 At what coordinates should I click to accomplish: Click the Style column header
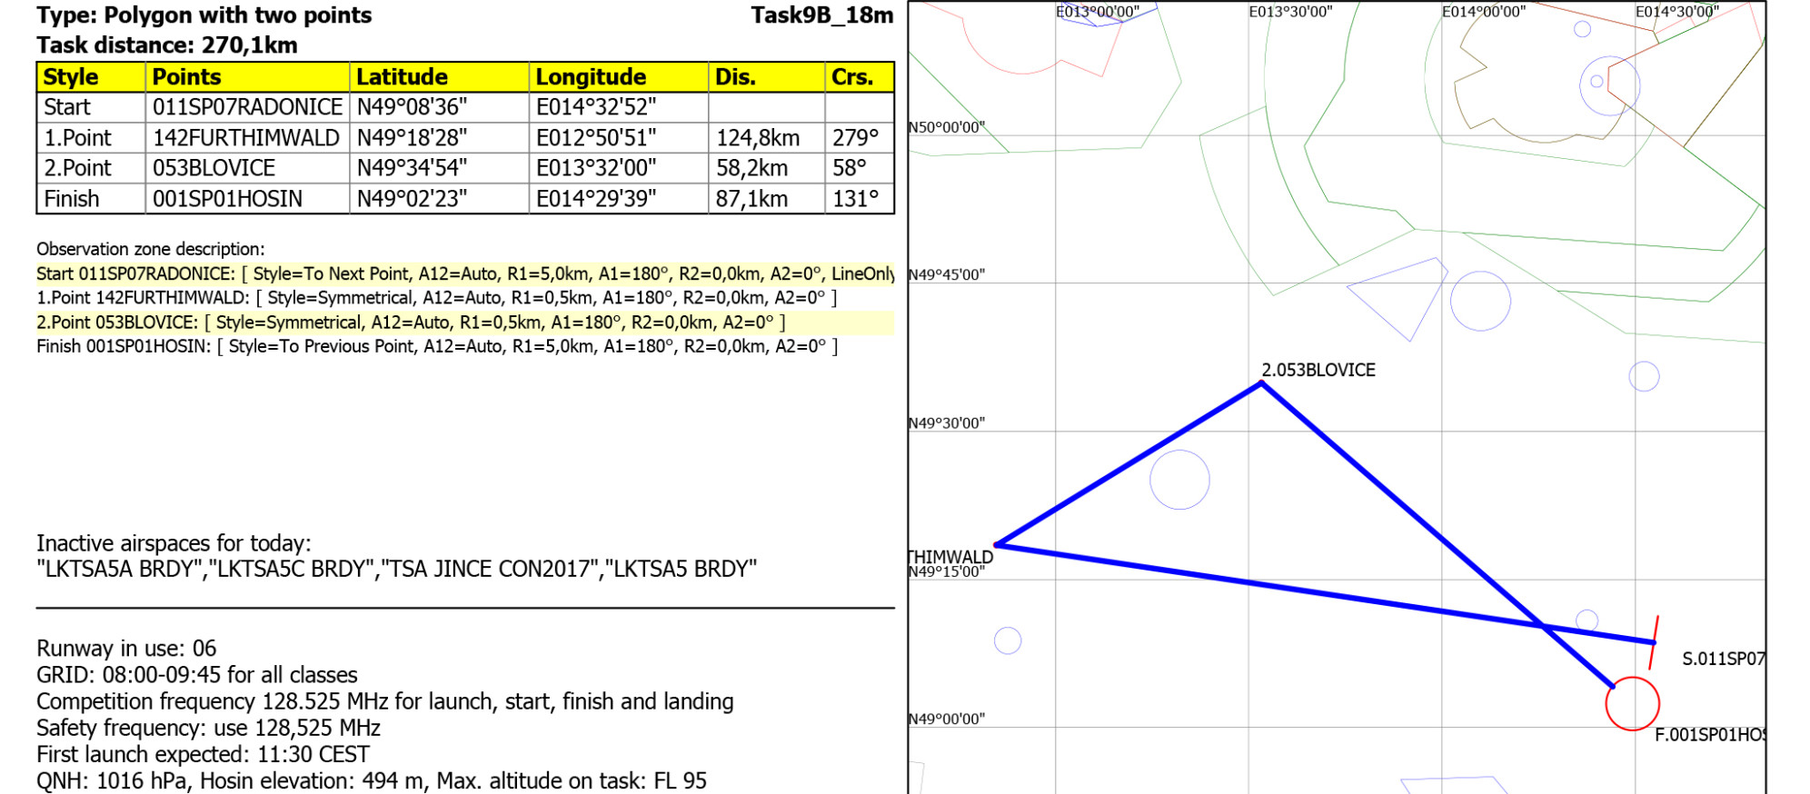coord(71,77)
